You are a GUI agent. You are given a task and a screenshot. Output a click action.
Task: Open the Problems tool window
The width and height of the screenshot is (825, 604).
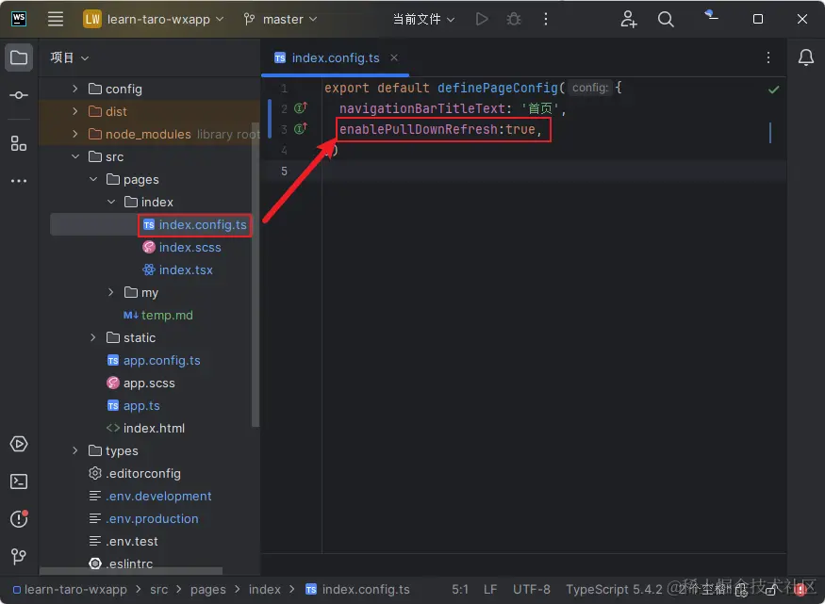[x=19, y=519]
